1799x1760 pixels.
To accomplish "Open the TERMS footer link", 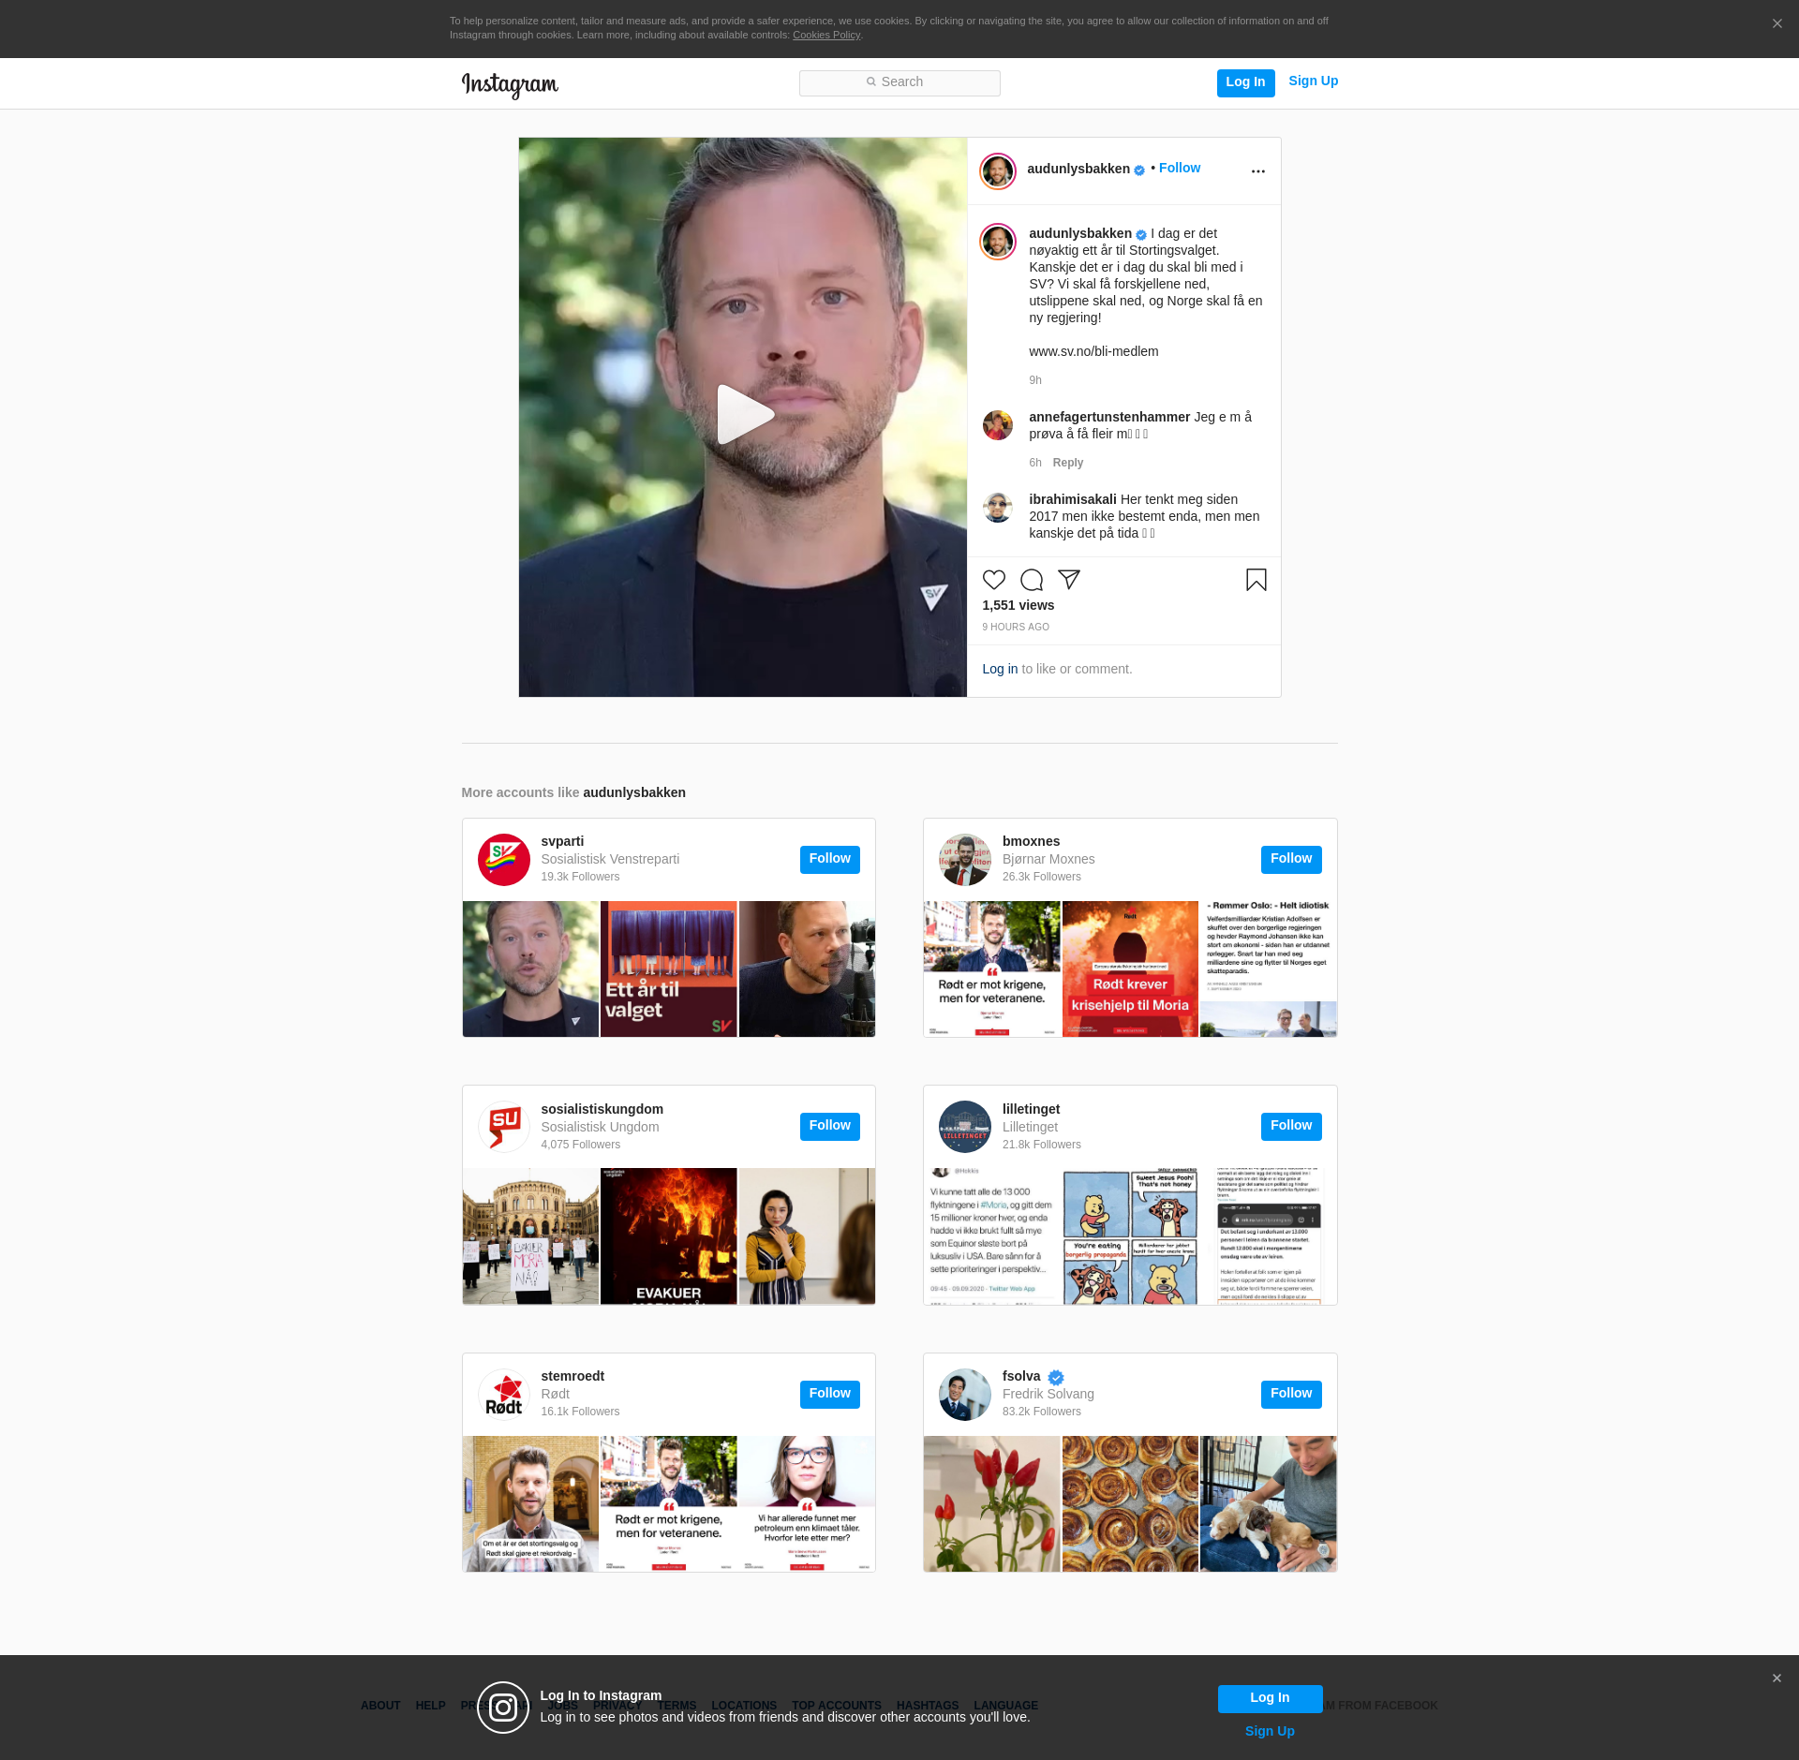I will click(677, 1706).
